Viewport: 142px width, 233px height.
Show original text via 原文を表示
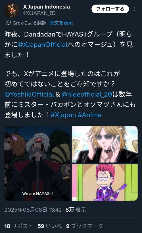point(61,23)
